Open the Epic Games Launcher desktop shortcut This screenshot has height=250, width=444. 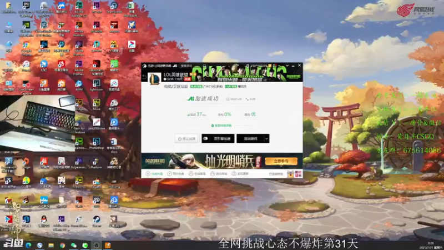[x=26, y=9]
